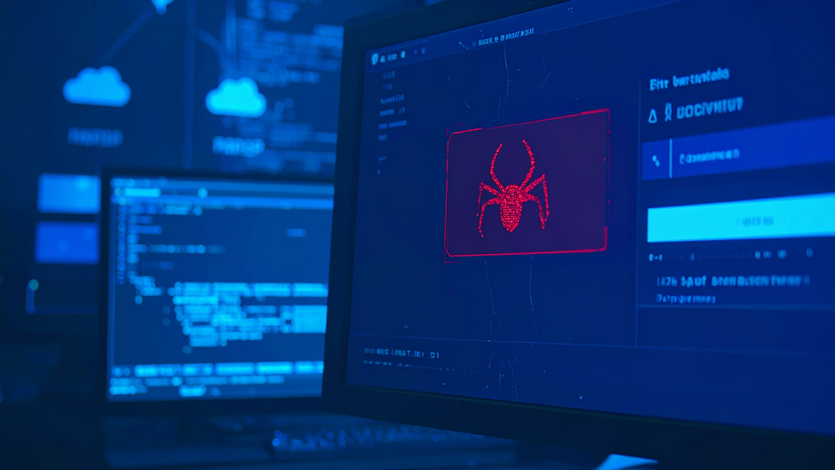This screenshot has height=470, width=835.
Task: Click the shield icon in monitor window's top bar
Action: tap(375, 59)
